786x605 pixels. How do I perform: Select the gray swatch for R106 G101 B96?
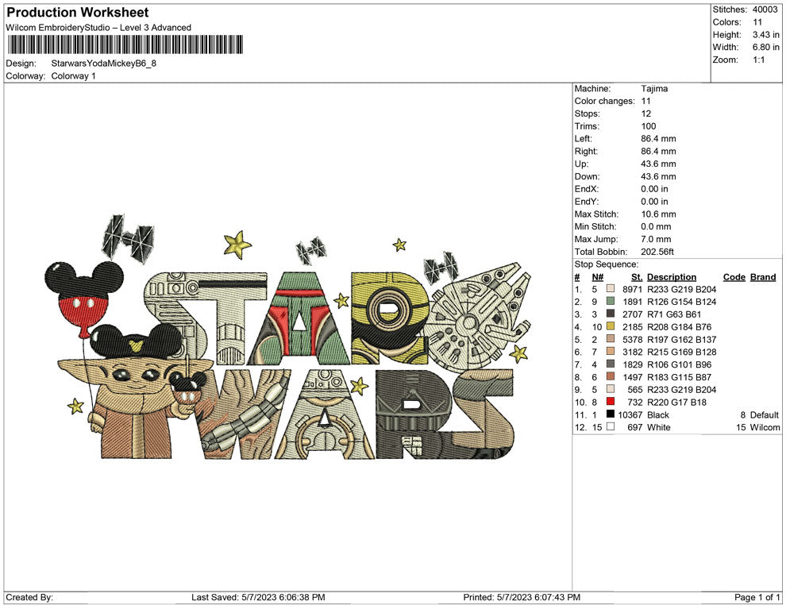(x=610, y=364)
